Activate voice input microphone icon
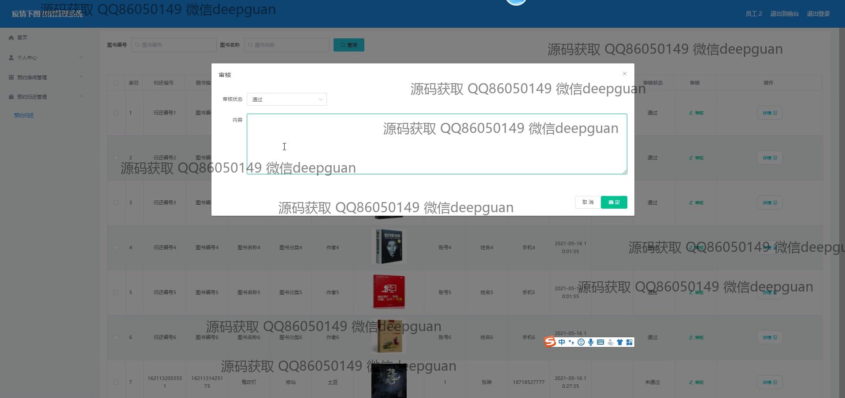This screenshot has height=398, width=845. pyautogui.click(x=591, y=342)
